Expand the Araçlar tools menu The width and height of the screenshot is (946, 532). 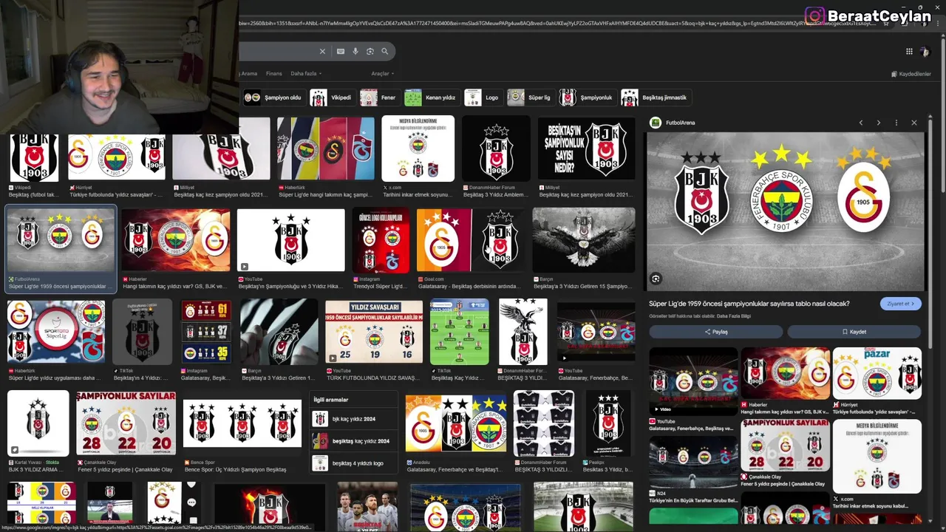383,74
